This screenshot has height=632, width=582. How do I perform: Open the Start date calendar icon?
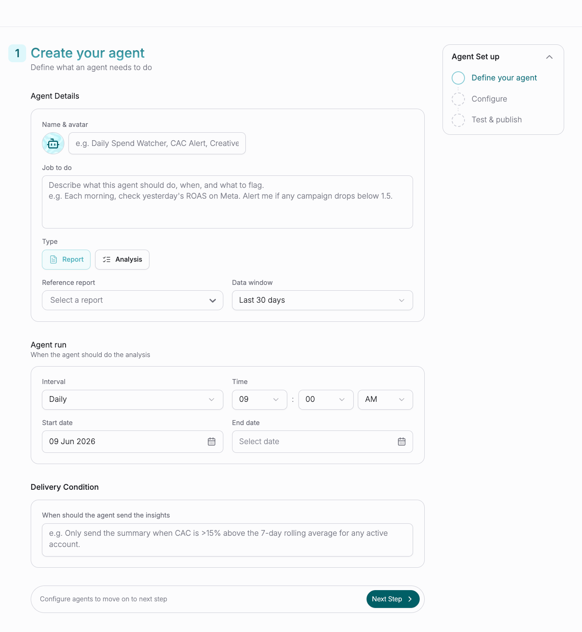click(212, 442)
